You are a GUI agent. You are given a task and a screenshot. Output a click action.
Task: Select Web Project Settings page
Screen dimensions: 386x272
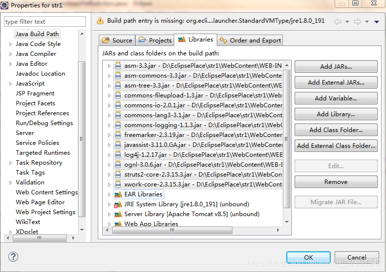[45, 212]
